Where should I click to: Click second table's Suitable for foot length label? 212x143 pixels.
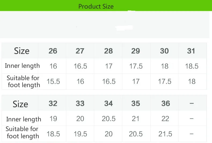pos(23,133)
